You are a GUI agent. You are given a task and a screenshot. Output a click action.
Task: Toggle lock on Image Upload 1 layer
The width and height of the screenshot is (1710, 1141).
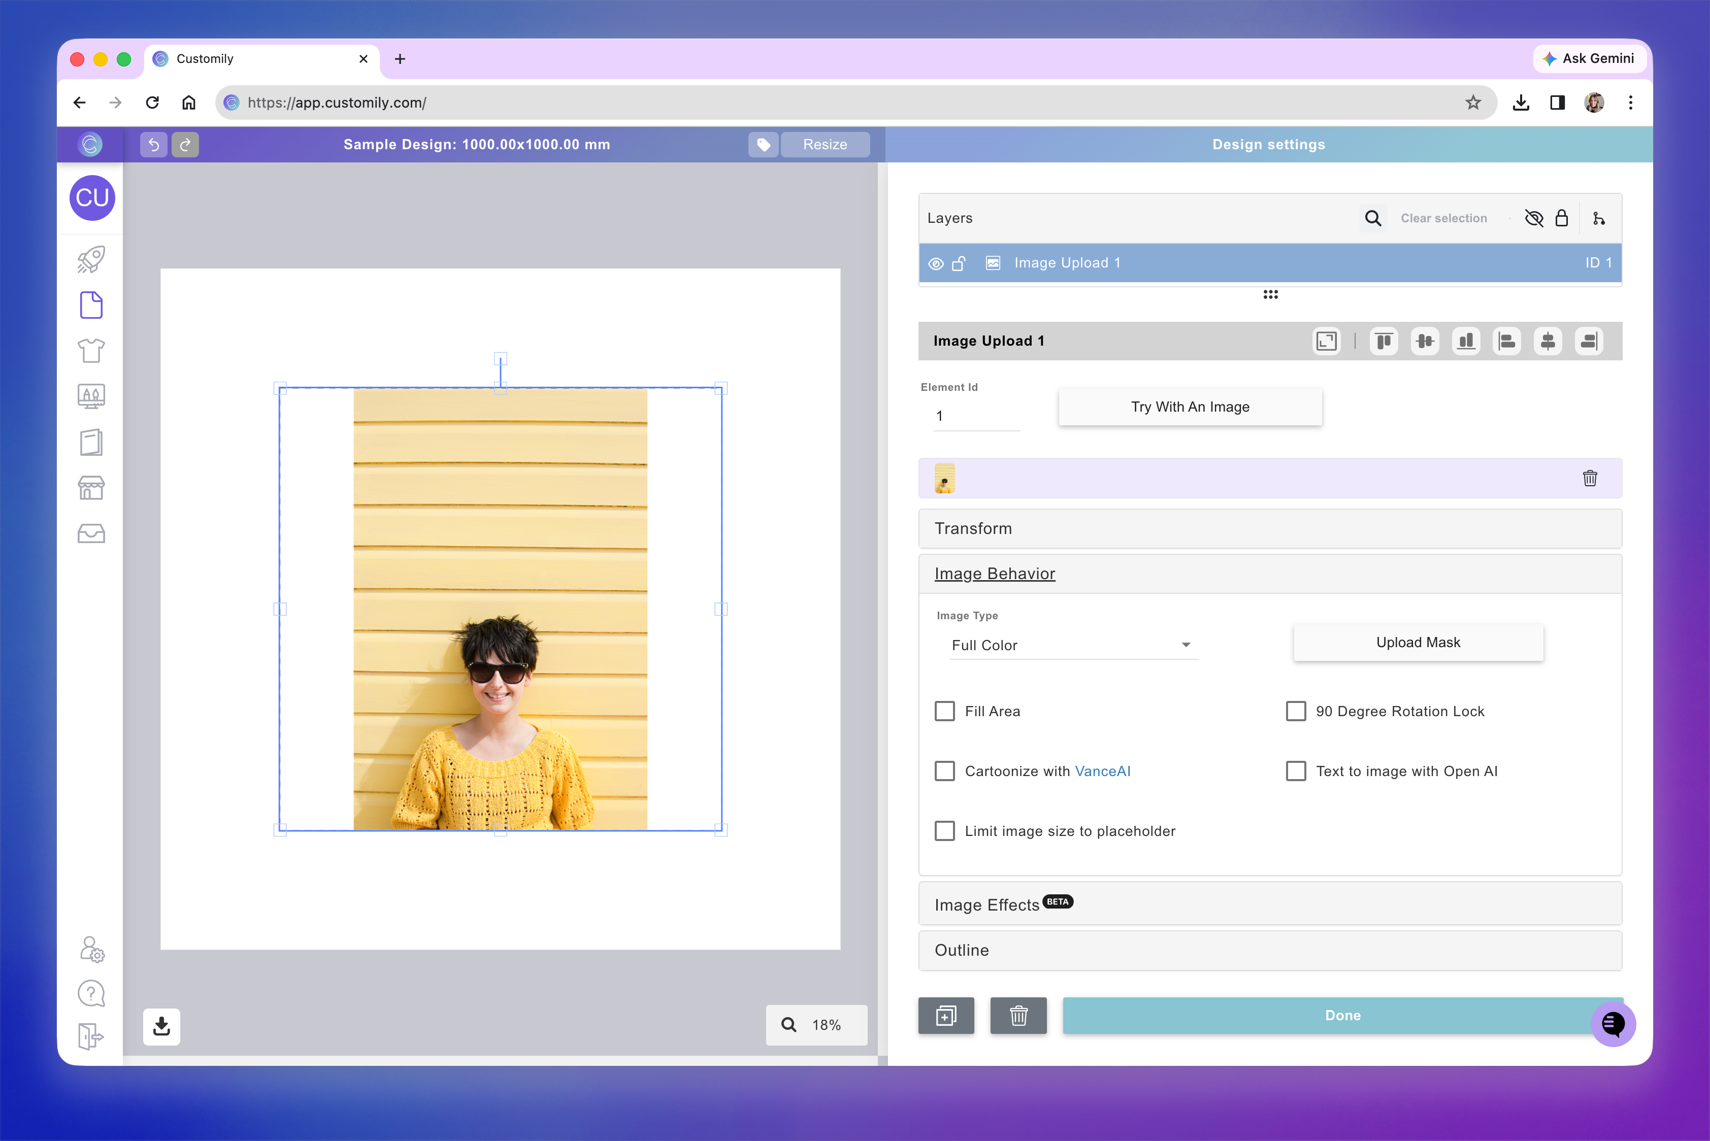point(959,263)
